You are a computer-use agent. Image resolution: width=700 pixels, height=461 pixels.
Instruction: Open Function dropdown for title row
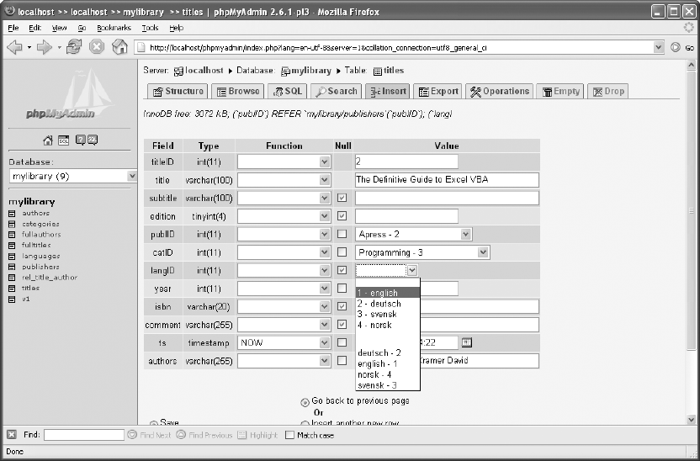(x=284, y=180)
